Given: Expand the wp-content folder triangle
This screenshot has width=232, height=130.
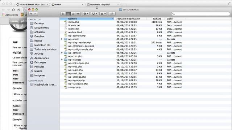Looking at the screenshot, I should [x=62, y=53].
